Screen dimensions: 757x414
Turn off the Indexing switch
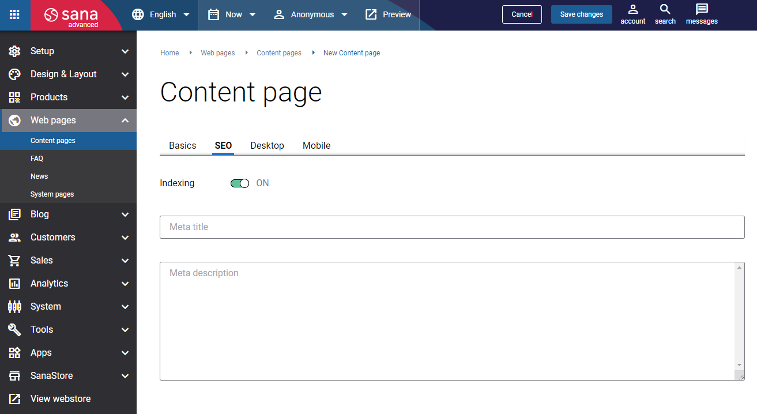[x=240, y=183]
